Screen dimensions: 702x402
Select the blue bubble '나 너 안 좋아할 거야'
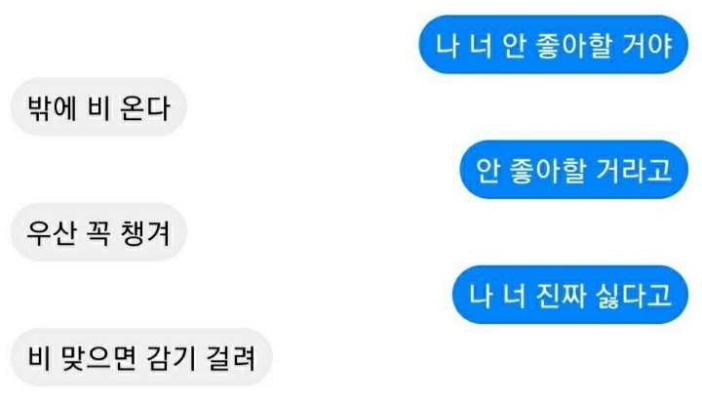pyautogui.click(x=554, y=44)
